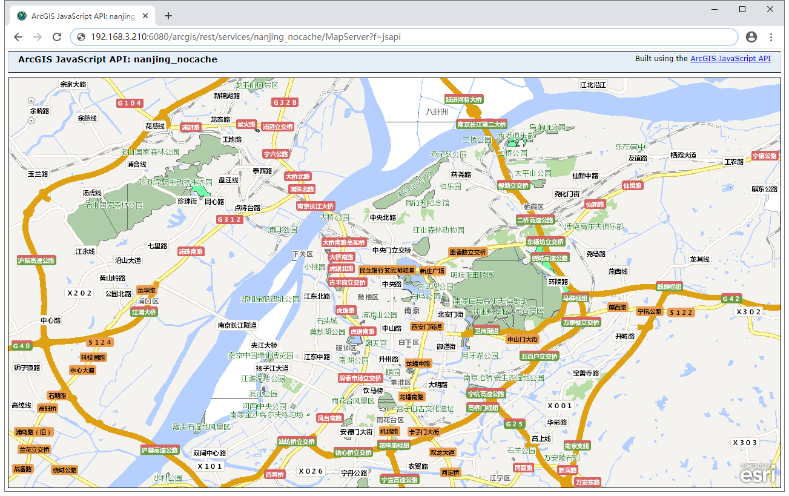Open the Chrome profile avatar
The image size is (789, 496).
coord(751,37)
